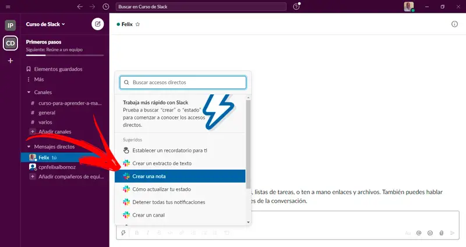Select 'Cómo actualizar tu estado'
The width and height of the screenshot is (466, 247).
click(180, 189)
